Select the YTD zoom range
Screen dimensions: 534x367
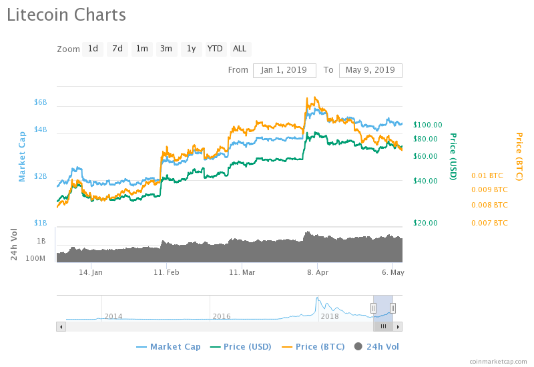point(216,49)
